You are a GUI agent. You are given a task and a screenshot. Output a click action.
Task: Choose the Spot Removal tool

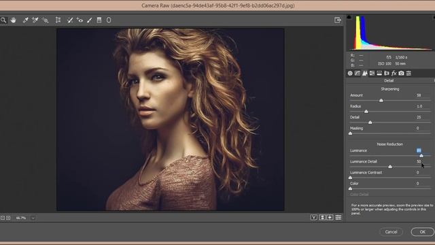point(70,20)
